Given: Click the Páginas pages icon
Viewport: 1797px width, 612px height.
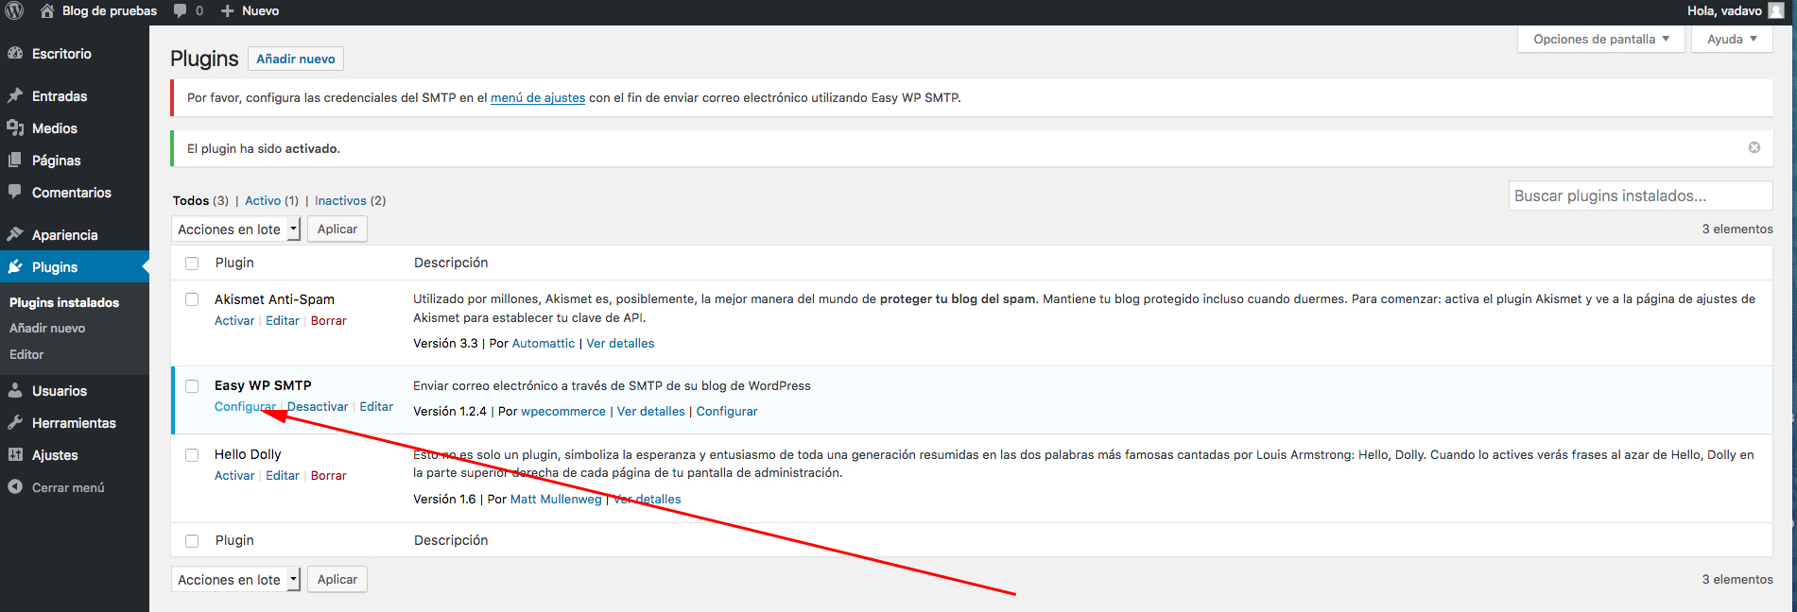Looking at the screenshot, I should pyautogui.click(x=15, y=161).
